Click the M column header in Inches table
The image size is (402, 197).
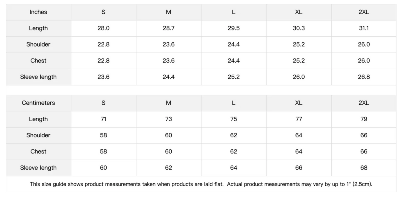pyautogui.click(x=168, y=12)
